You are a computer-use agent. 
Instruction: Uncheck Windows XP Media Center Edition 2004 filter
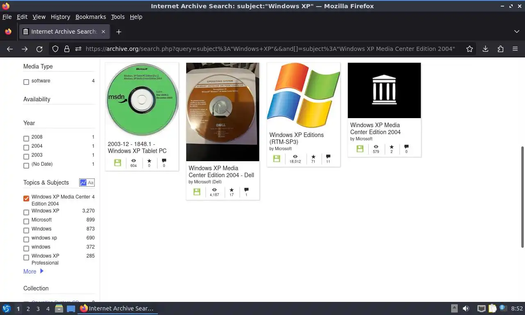[x=26, y=199]
